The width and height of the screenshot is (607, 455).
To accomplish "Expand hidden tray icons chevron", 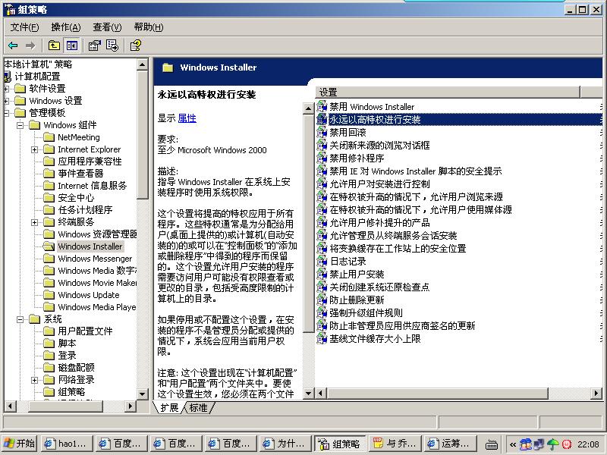I will click(513, 444).
